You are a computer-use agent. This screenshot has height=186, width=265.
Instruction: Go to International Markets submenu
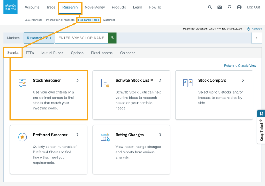[x=60, y=20]
